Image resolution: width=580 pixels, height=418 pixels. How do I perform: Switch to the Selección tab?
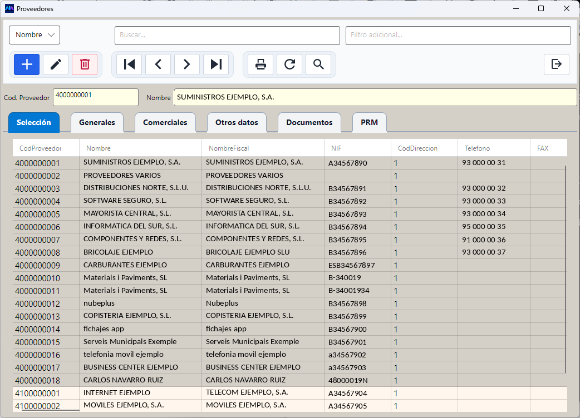point(33,123)
